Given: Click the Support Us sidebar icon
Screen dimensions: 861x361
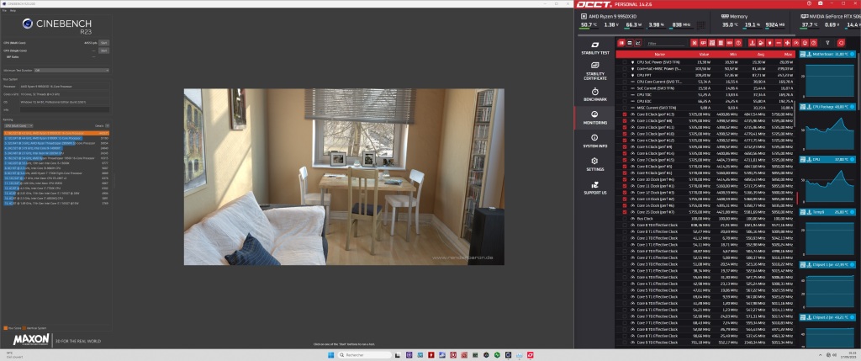Looking at the screenshot, I should coord(594,187).
